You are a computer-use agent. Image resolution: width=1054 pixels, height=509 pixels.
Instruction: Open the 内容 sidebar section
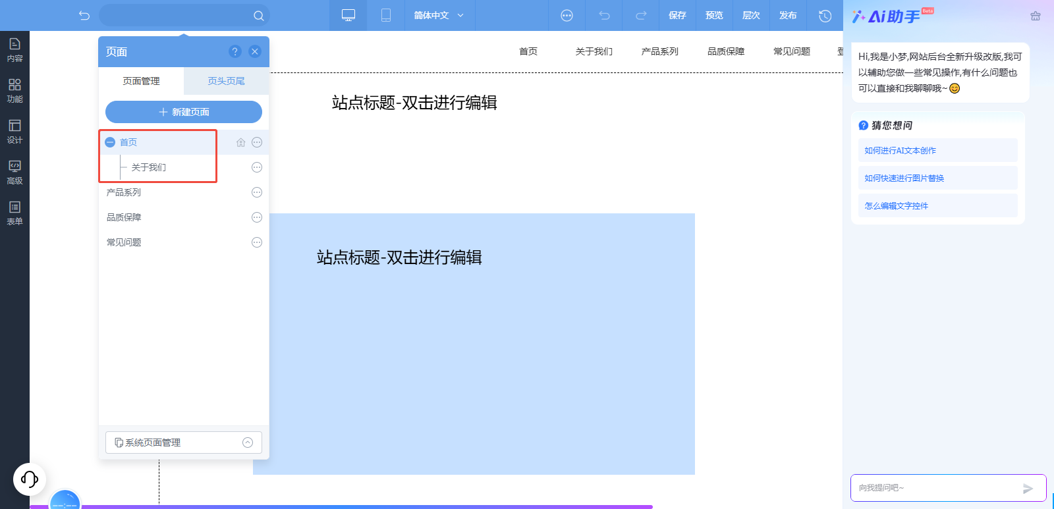(14, 50)
